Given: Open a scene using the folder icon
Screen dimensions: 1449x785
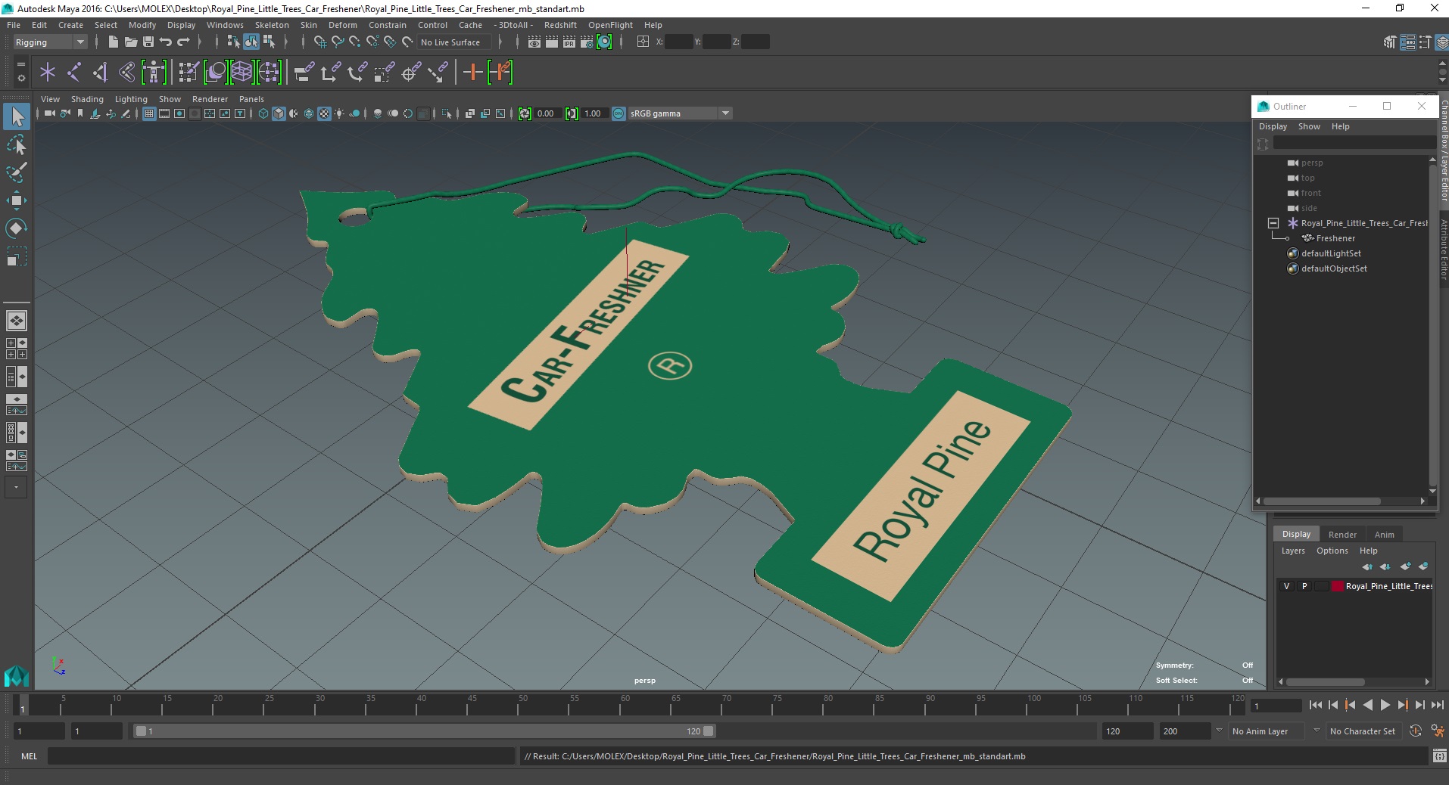Looking at the screenshot, I should (131, 42).
